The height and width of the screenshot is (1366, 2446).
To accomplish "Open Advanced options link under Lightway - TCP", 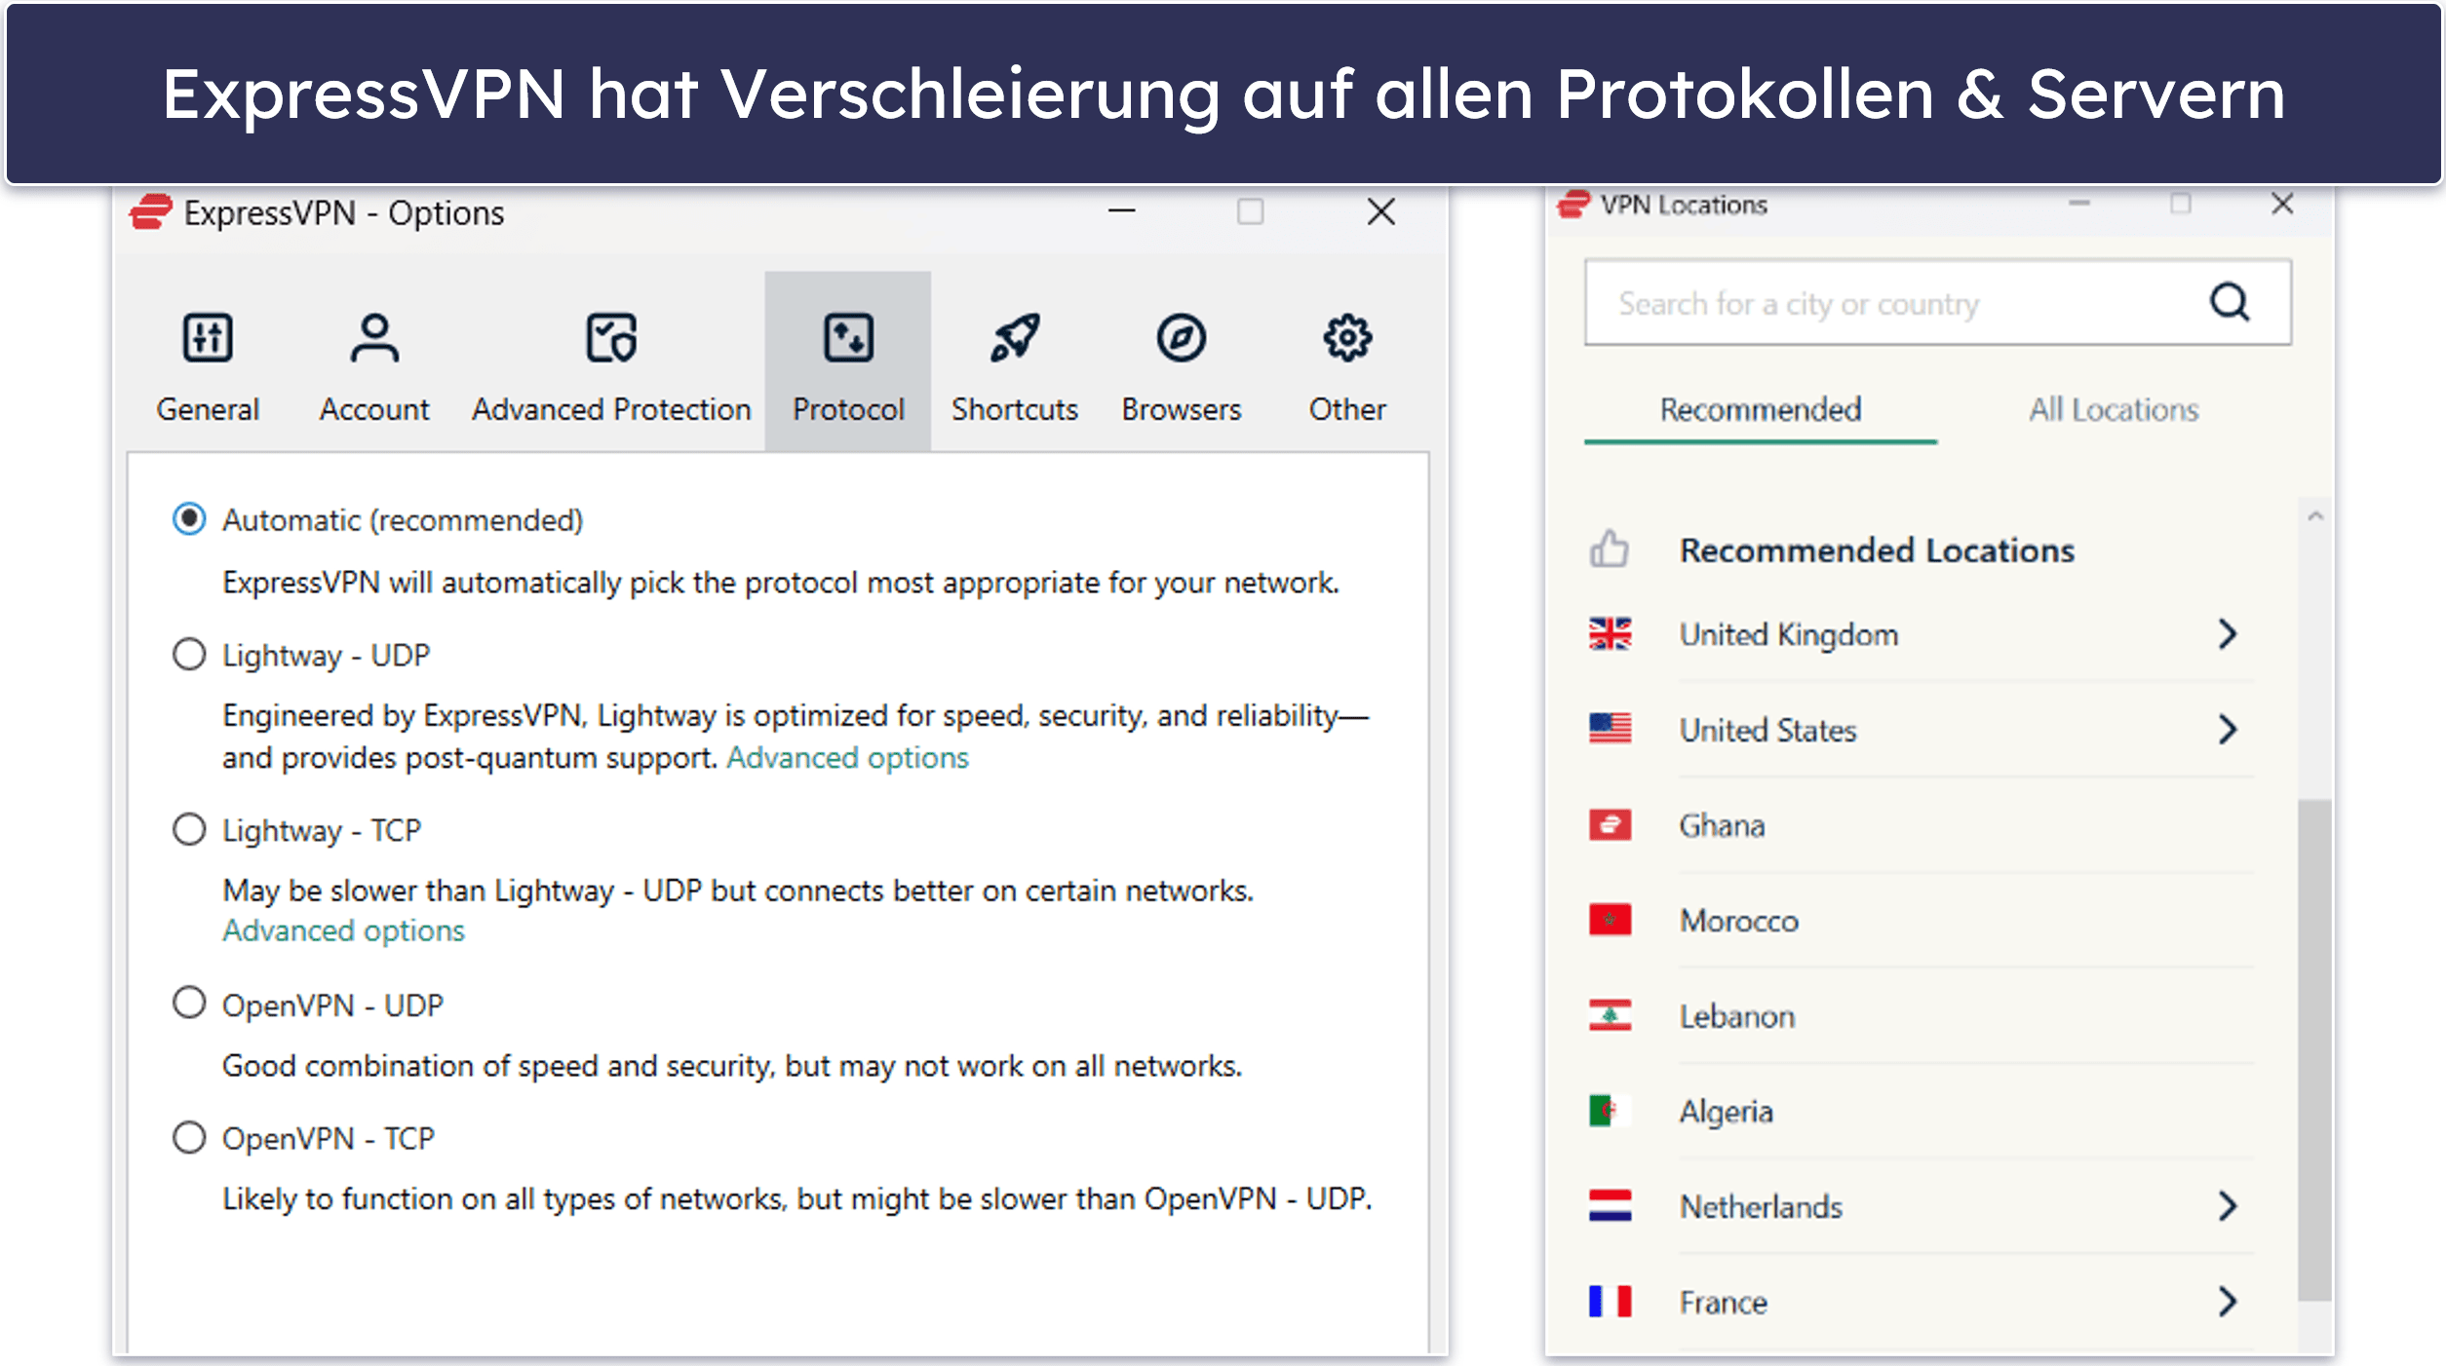I will [343, 931].
